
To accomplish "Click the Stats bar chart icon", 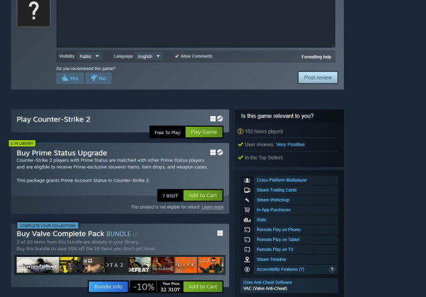I will pyautogui.click(x=247, y=220).
